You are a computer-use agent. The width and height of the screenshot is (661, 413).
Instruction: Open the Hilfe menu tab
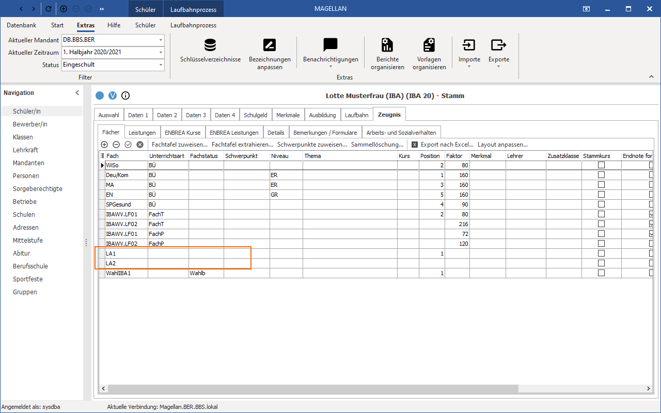click(x=114, y=25)
